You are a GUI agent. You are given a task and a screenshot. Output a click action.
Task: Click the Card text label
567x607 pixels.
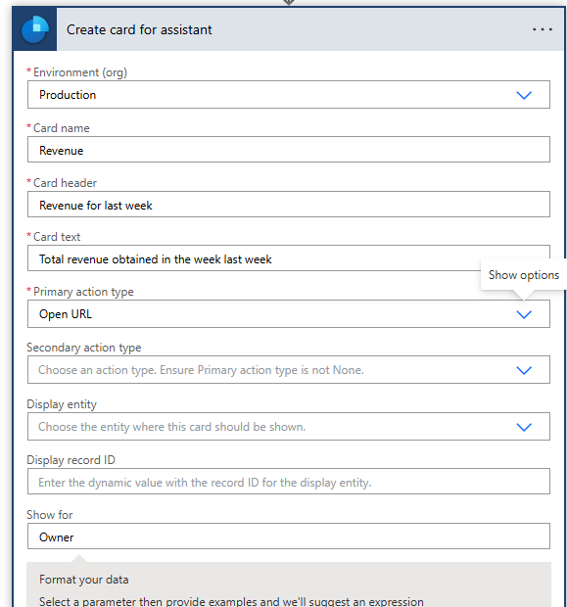pyautogui.click(x=57, y=237)
